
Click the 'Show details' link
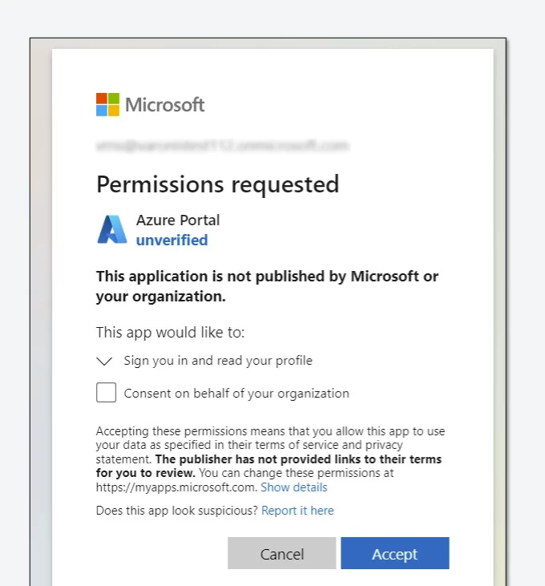click(294, 487)
